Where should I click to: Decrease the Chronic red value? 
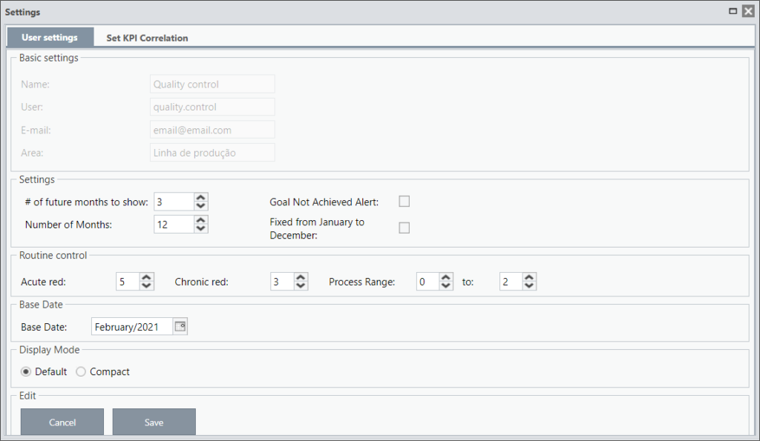click(301, 285)
